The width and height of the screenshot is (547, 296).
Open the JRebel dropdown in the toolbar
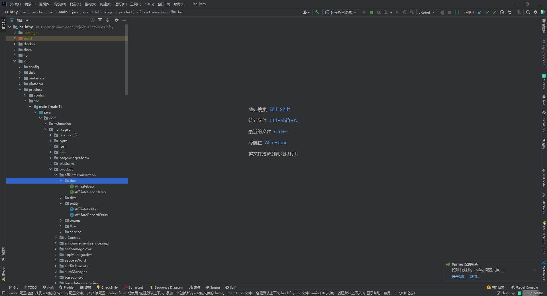426,12
